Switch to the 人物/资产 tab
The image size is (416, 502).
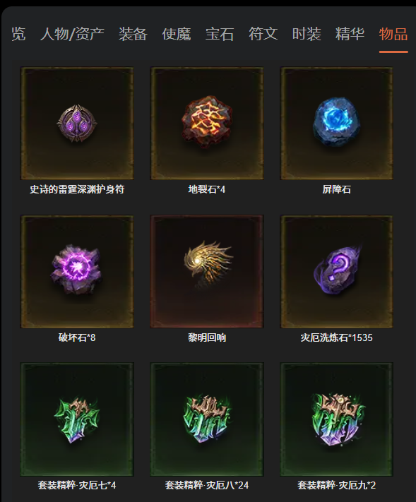pos(72,34)
